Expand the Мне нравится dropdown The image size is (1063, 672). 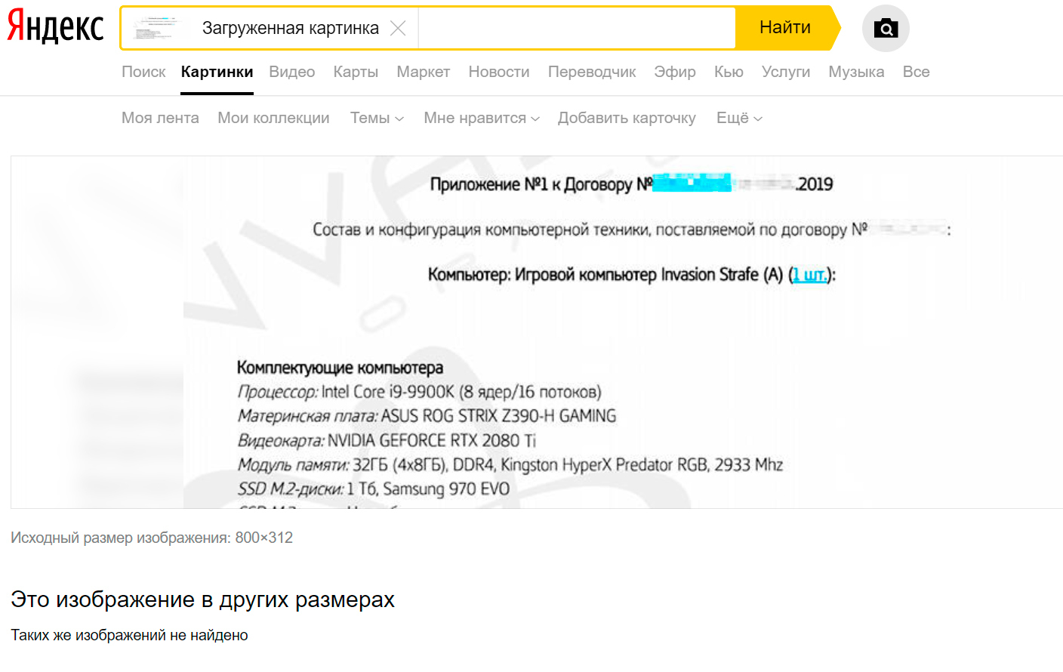[482, 118]
